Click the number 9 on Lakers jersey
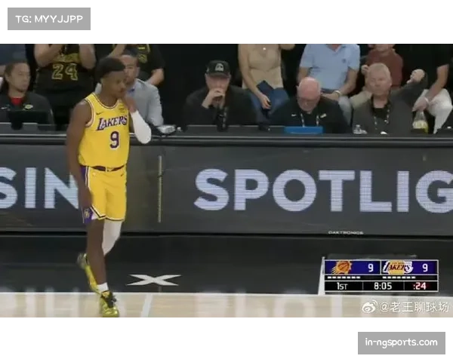 tap(115, 140)
